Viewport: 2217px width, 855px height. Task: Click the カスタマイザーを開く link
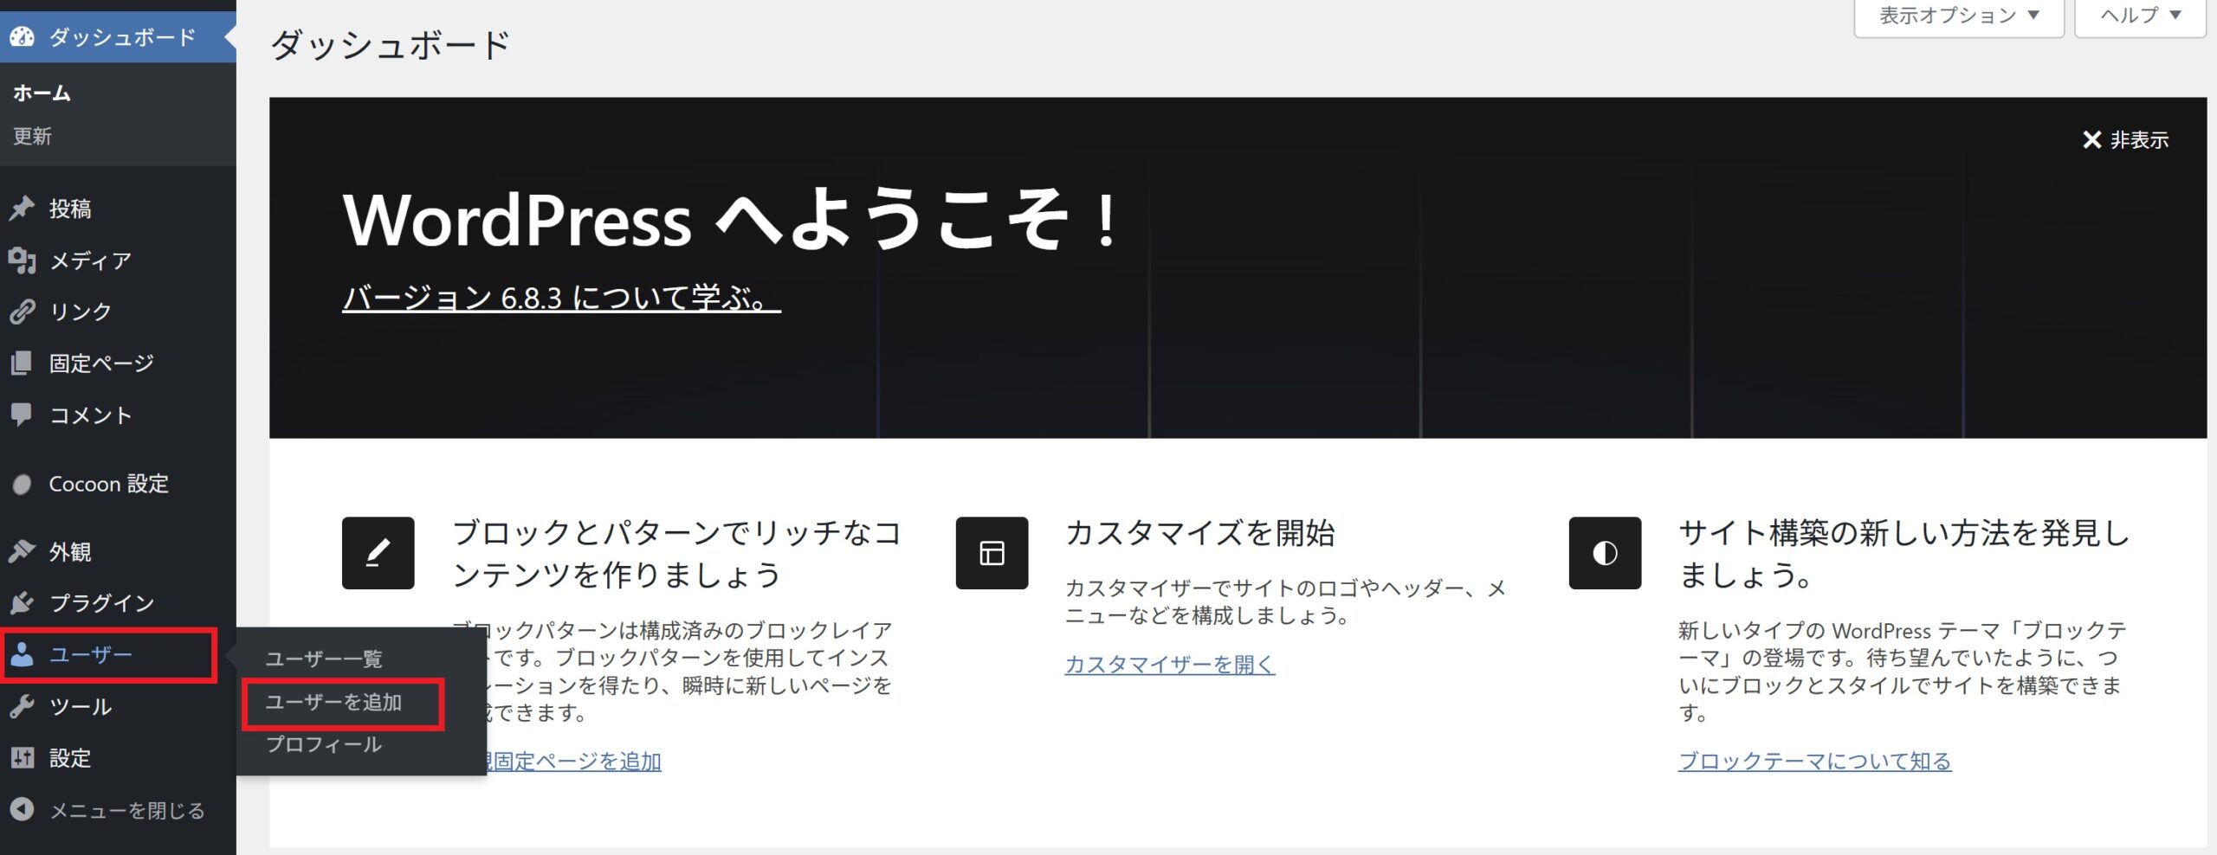click(x=1169, y=664)
